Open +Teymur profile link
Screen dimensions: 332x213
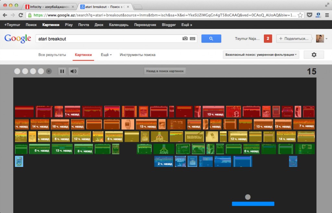tap(12, 25)
